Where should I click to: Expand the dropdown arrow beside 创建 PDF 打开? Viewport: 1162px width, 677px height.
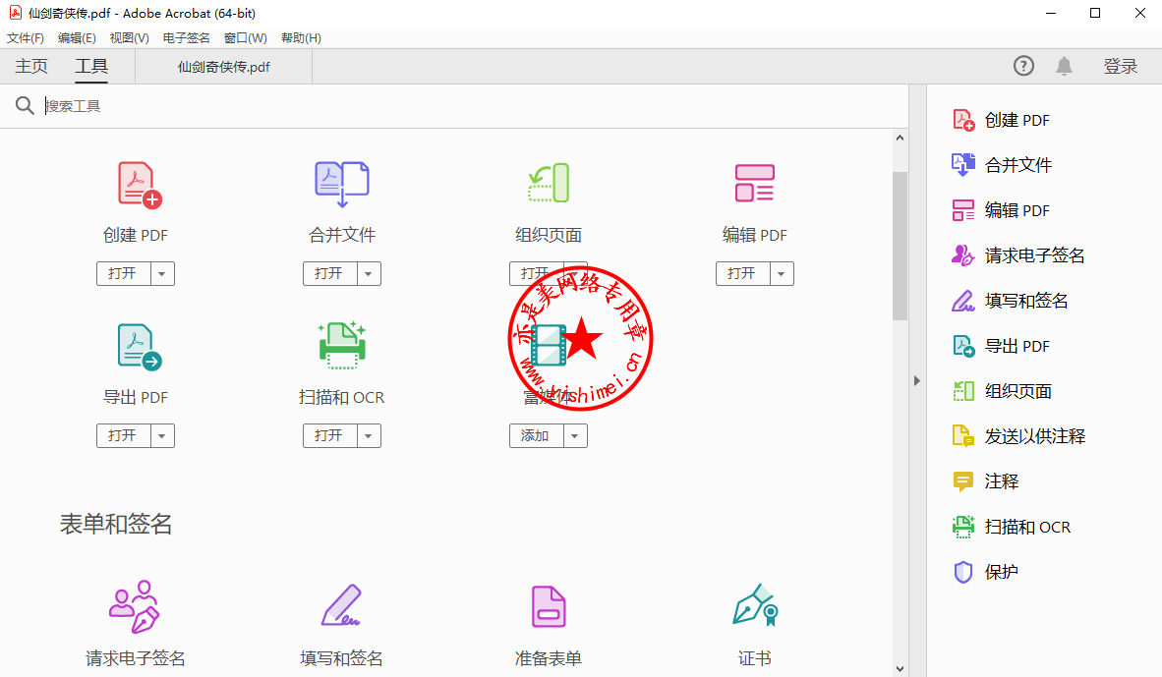pos(162,274)
